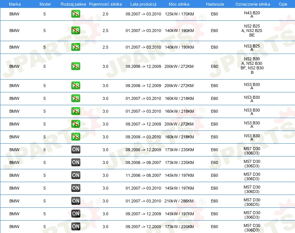The image size is (295, 233).
Task: Click 01.2007 -> 03.2010 in the N52 B25 row
Action: [143, 31]
